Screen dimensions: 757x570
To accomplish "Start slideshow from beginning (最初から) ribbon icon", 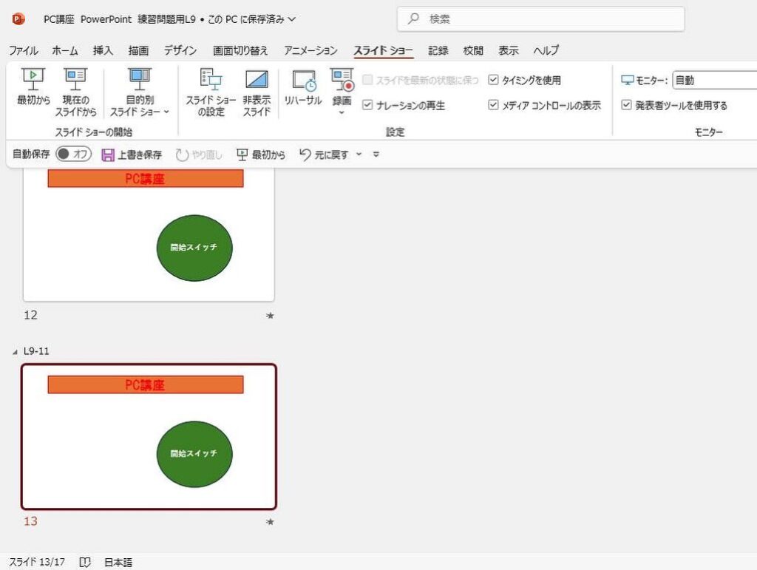I will click(33, 78).
